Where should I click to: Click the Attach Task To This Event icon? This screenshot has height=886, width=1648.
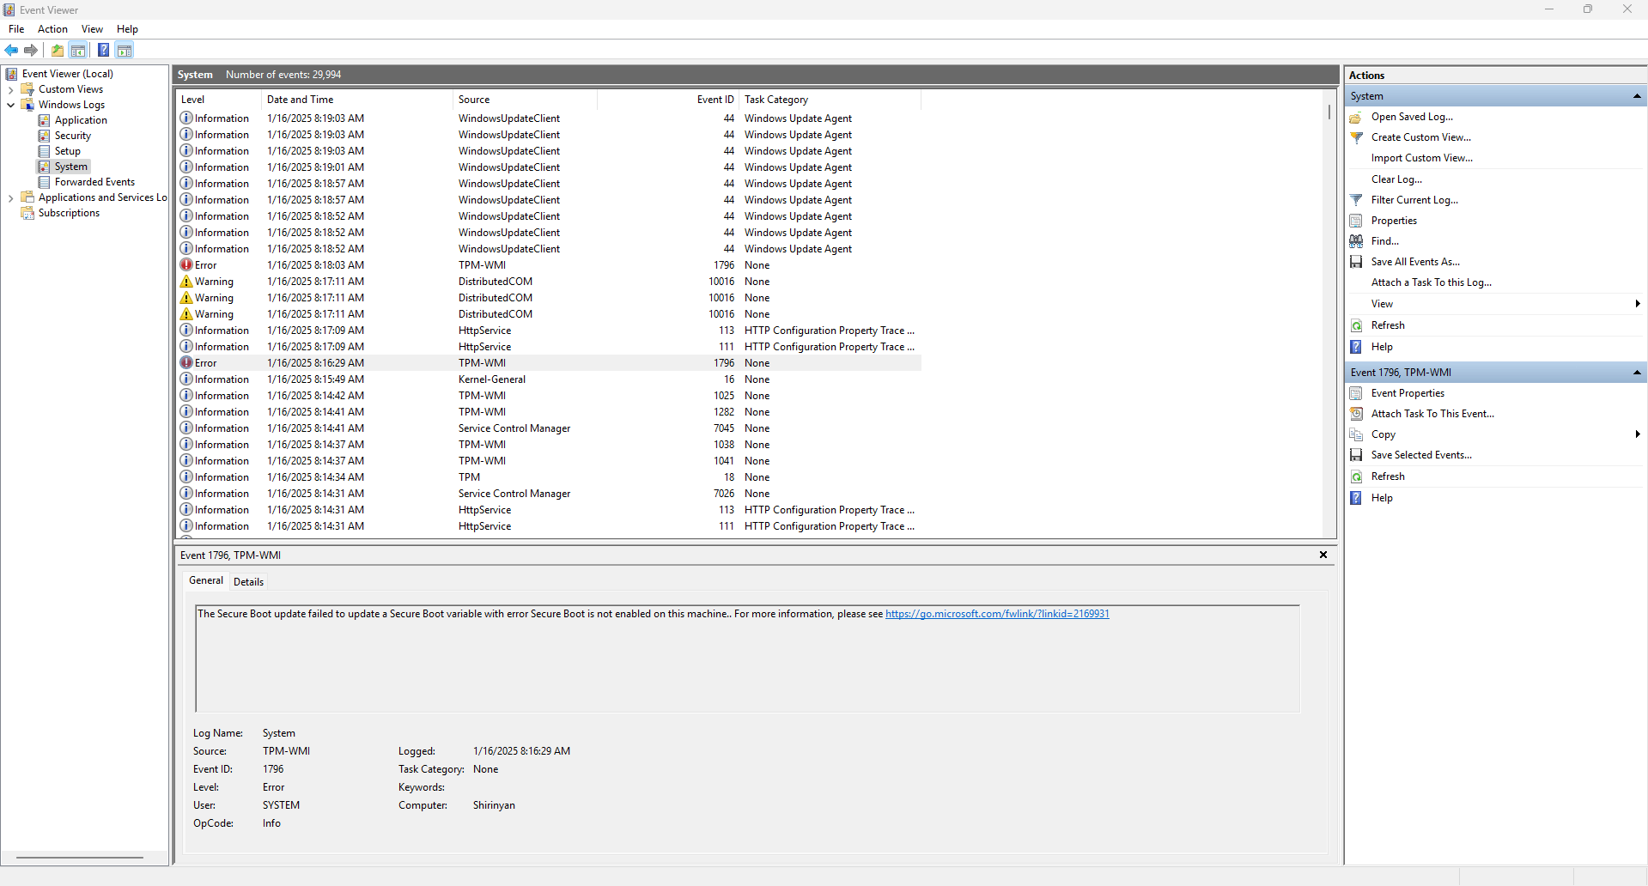pyautogui.click(x=1356, y=414)
